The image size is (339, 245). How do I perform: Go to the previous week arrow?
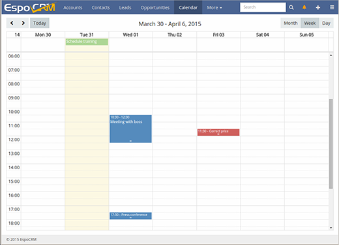(12, 23)
